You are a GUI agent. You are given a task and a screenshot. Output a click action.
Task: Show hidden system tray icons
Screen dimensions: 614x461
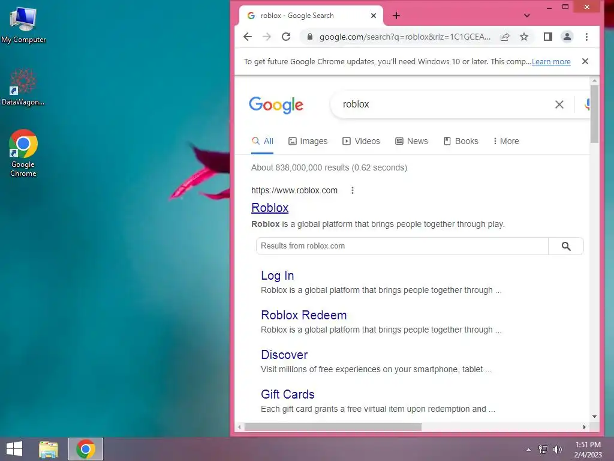click(x=529, y=450)
